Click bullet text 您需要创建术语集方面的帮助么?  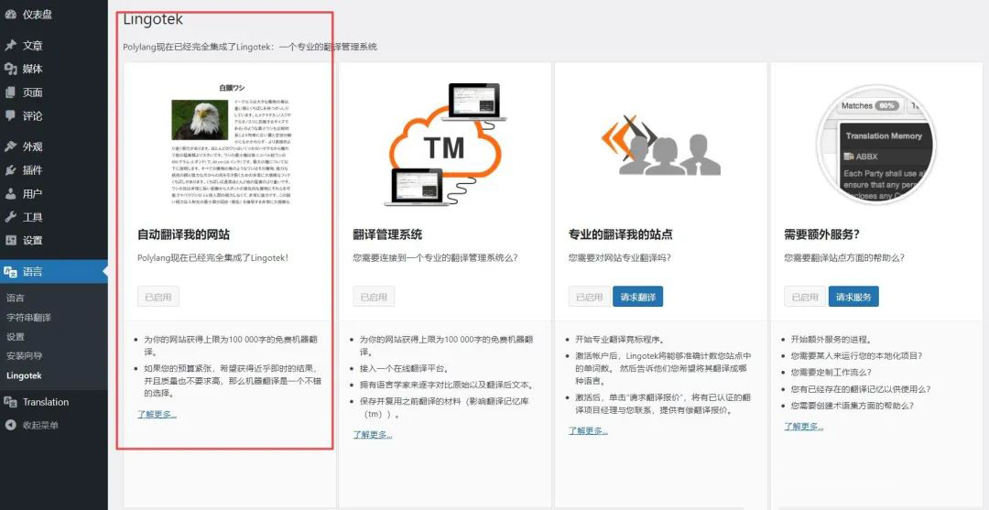[x=853, y=406]
